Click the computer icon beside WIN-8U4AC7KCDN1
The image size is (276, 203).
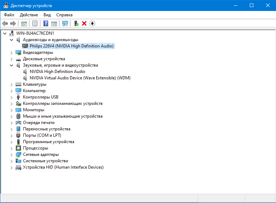pyautogui.click(x=12, y=33)
